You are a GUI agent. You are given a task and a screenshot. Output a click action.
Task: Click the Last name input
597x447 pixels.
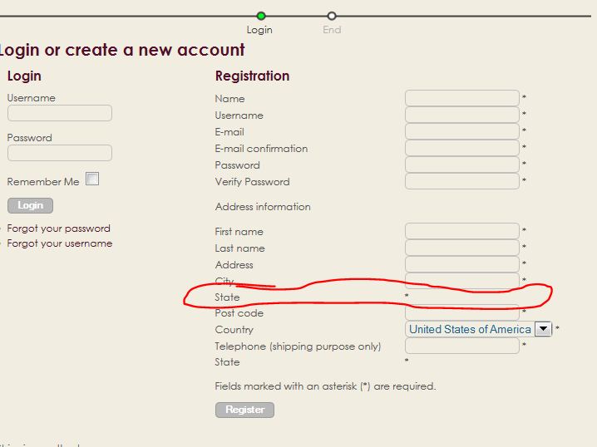pyautogui.click(x=461, y=248)
